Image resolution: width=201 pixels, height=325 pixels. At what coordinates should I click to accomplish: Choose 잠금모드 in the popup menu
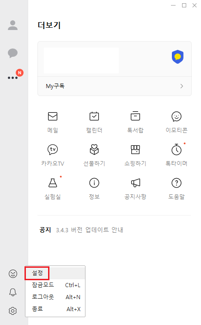tap(55, 285)
